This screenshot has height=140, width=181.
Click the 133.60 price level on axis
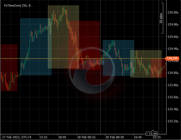[x=173, y=97]
